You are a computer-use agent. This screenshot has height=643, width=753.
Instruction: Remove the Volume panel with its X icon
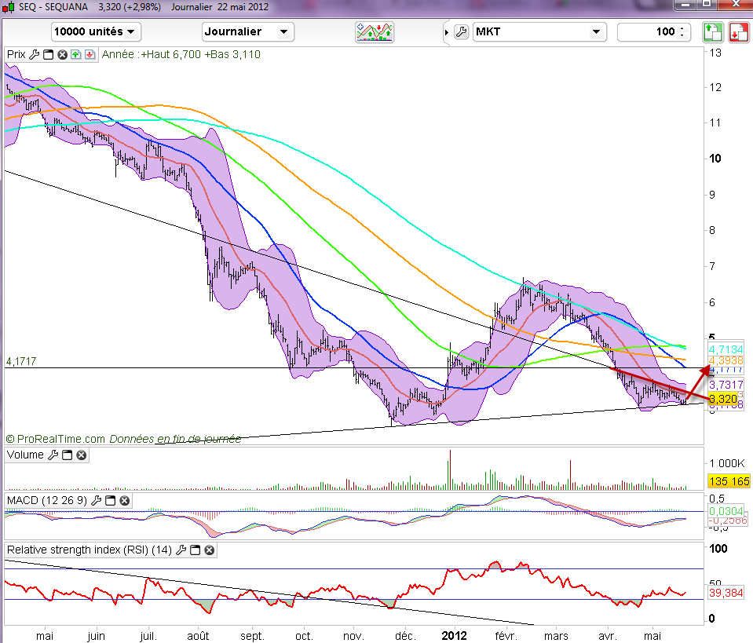tap(81, 455)
